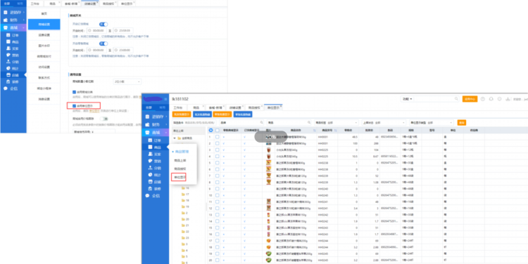The width and height of the screenshot is (528, 264).
Task: Click the help question mark icon
Action: (x=483, y=99)
